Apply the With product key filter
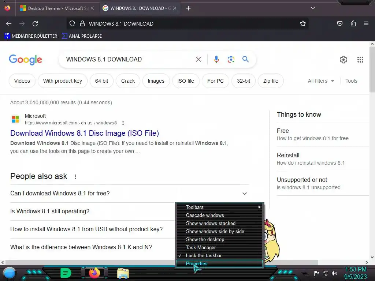 point(63,81)
